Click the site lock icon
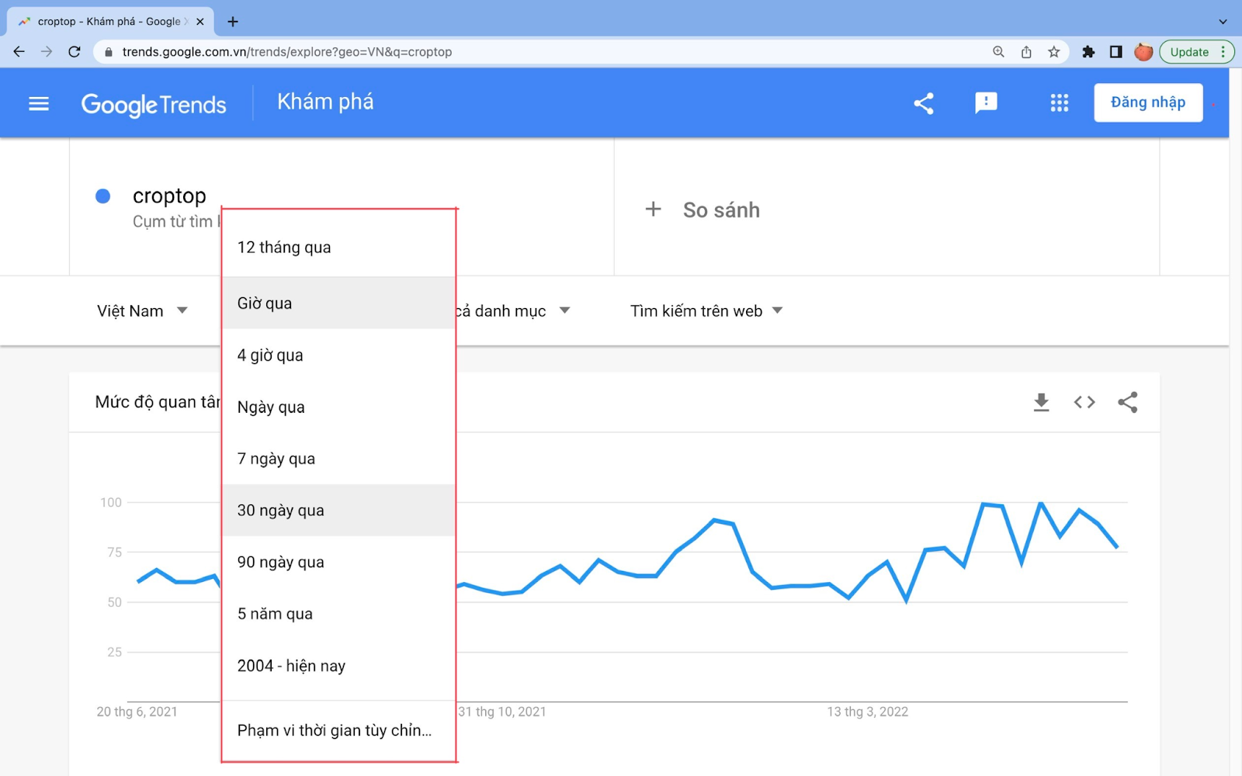1242x776 pixels. pyautogui.click(x=108, y=52)
